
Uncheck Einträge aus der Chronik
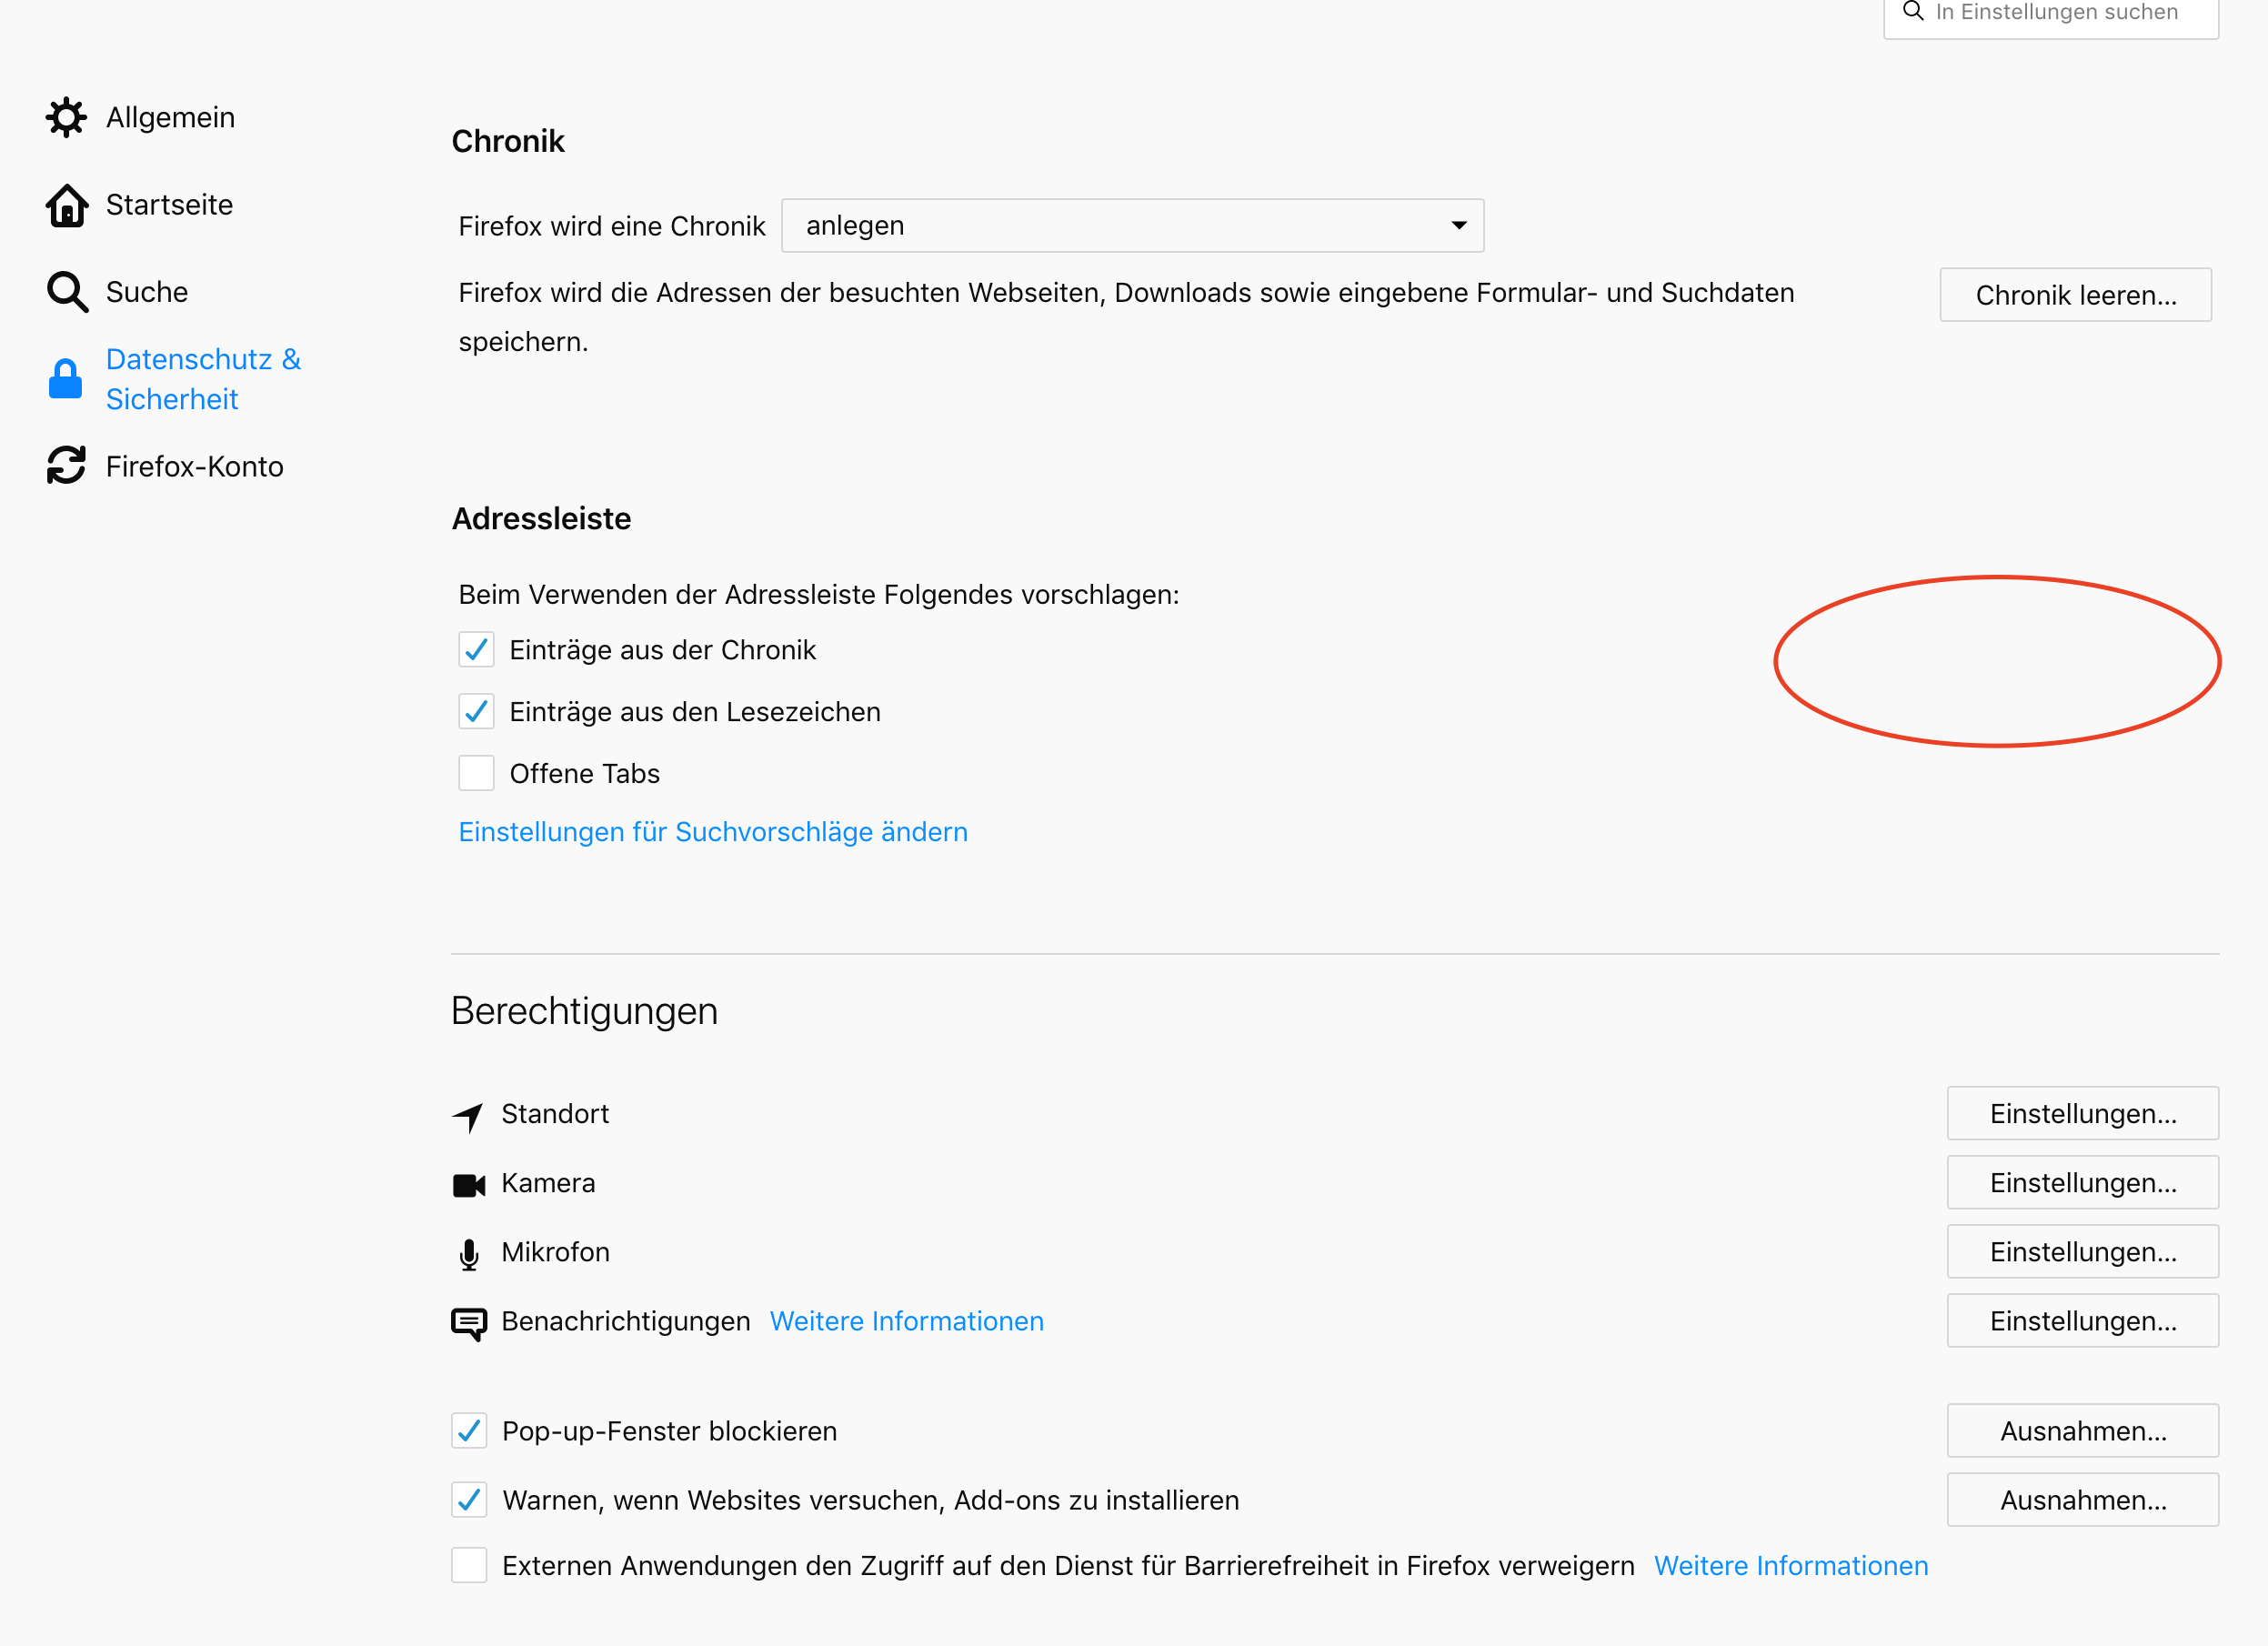[476, 650]
